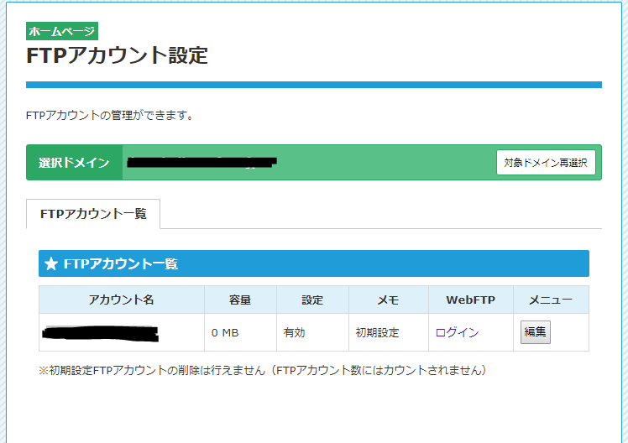Select the メニュー column header
The width and height of the screenshot is (628, 443).
point(551,300)
